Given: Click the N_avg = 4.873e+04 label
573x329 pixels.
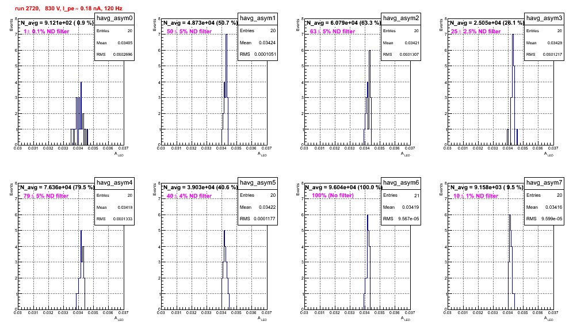Looking at the screenshot, I should (200, 22).
